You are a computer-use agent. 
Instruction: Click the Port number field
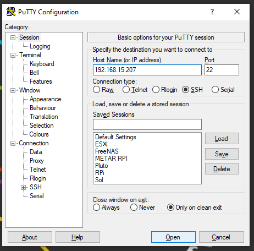[222, 70]
